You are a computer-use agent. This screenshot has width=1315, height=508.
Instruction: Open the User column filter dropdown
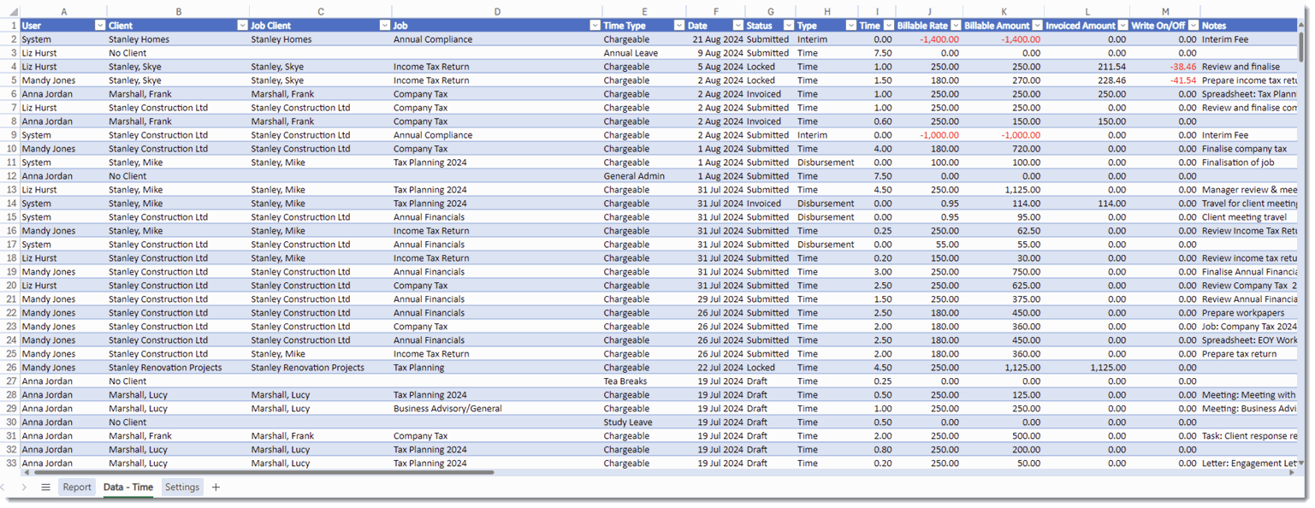[99, 26]
